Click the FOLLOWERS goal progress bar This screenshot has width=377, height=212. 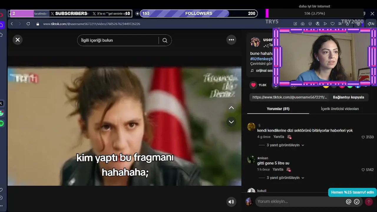pos(199,14)
